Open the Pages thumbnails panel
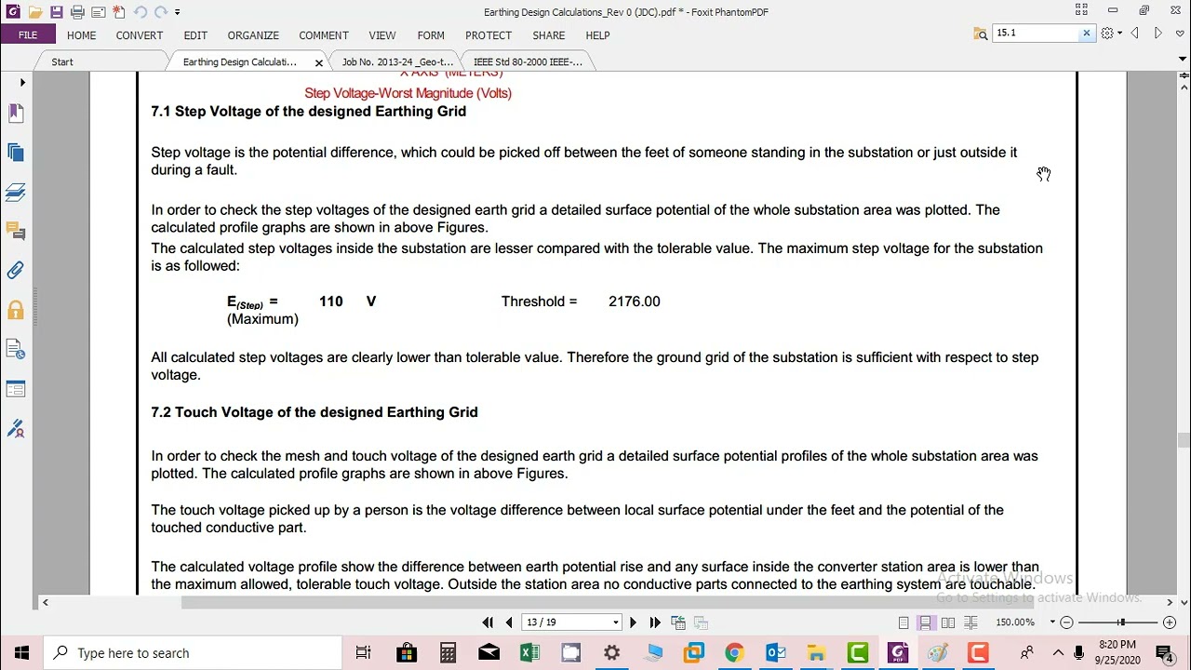Screen dimensions: 1191x670 click(x=16, y=153)
